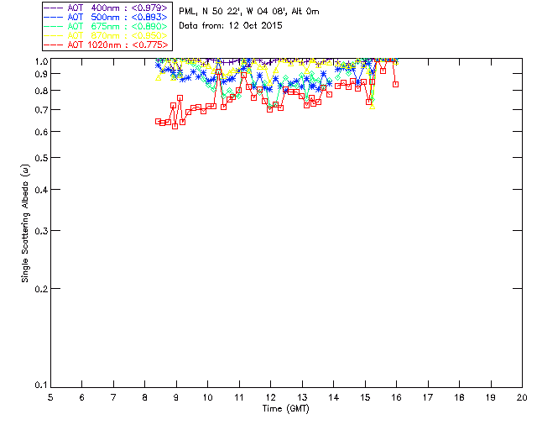Click the x-axis label 14
The width and height of the screenshot is (537, 430).
coord(333,397)
